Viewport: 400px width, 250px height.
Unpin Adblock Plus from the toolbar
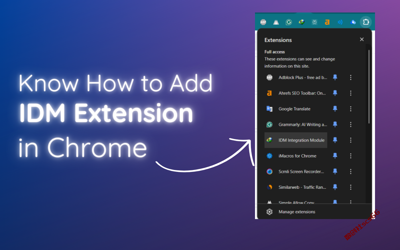click(x=335, y=77)
